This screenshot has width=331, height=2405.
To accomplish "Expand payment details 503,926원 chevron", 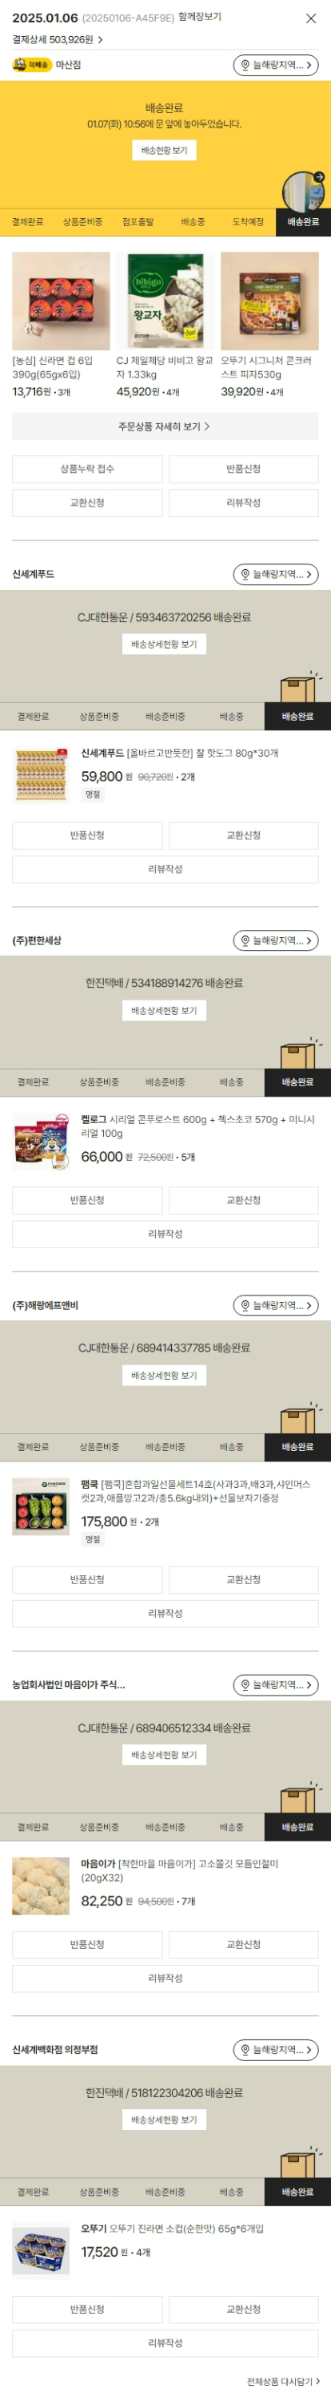I will point(100,40).
